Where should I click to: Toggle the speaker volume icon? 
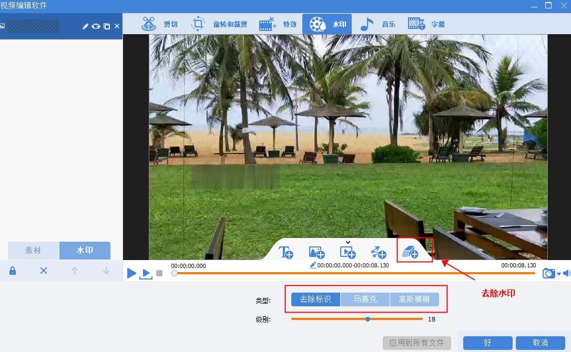pos(566,273)
